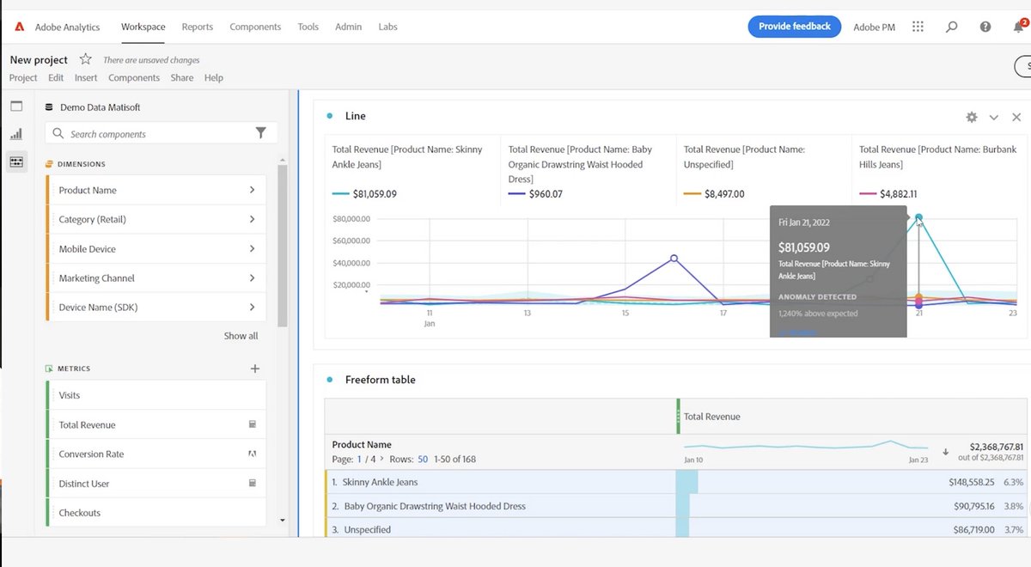Expand the Category (Retail) dimension chevron

point(252,219)
